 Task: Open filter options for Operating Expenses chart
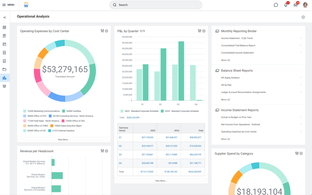(x=102, y=31)
